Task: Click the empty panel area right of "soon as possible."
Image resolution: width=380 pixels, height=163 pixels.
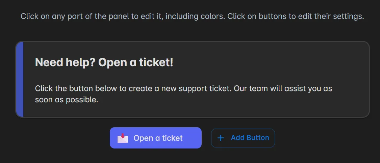Action: pos(220,100)
